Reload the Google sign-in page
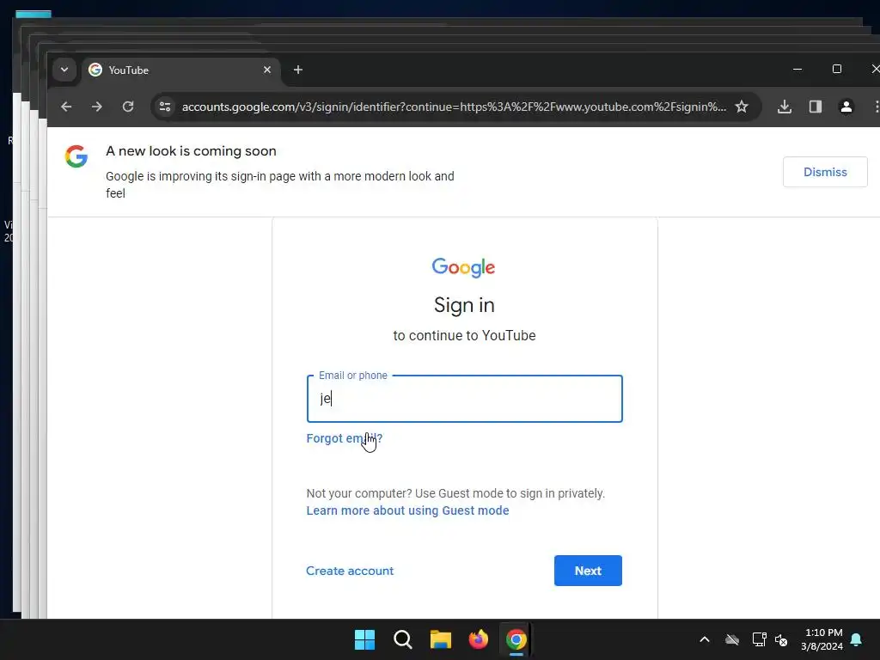This screenshot has height=660, width=880. point(128,107)
